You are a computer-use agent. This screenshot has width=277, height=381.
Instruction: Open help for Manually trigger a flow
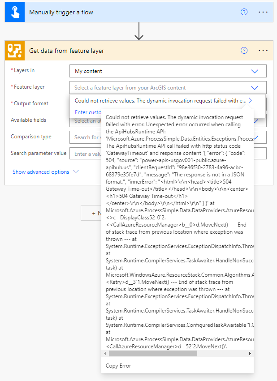pyautogui.click(x=244, y=12)
